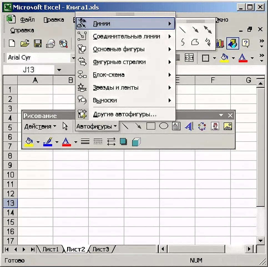Click the Arial Cyr font name box
Viewport: 268px width, 267px height.
point(39,58)
